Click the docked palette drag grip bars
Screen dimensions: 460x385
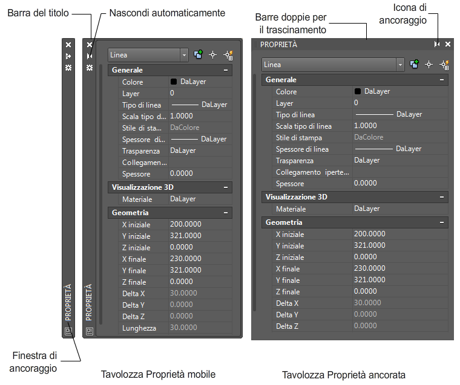pos(255,45)
